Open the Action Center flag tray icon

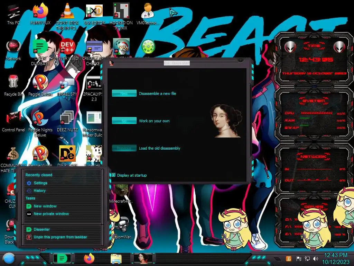point(299,258)
